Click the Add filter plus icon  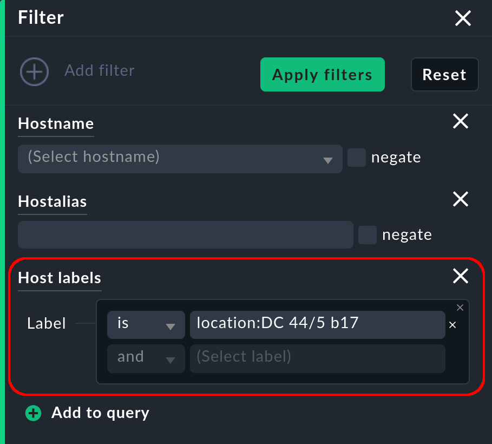tap(34, 71)
